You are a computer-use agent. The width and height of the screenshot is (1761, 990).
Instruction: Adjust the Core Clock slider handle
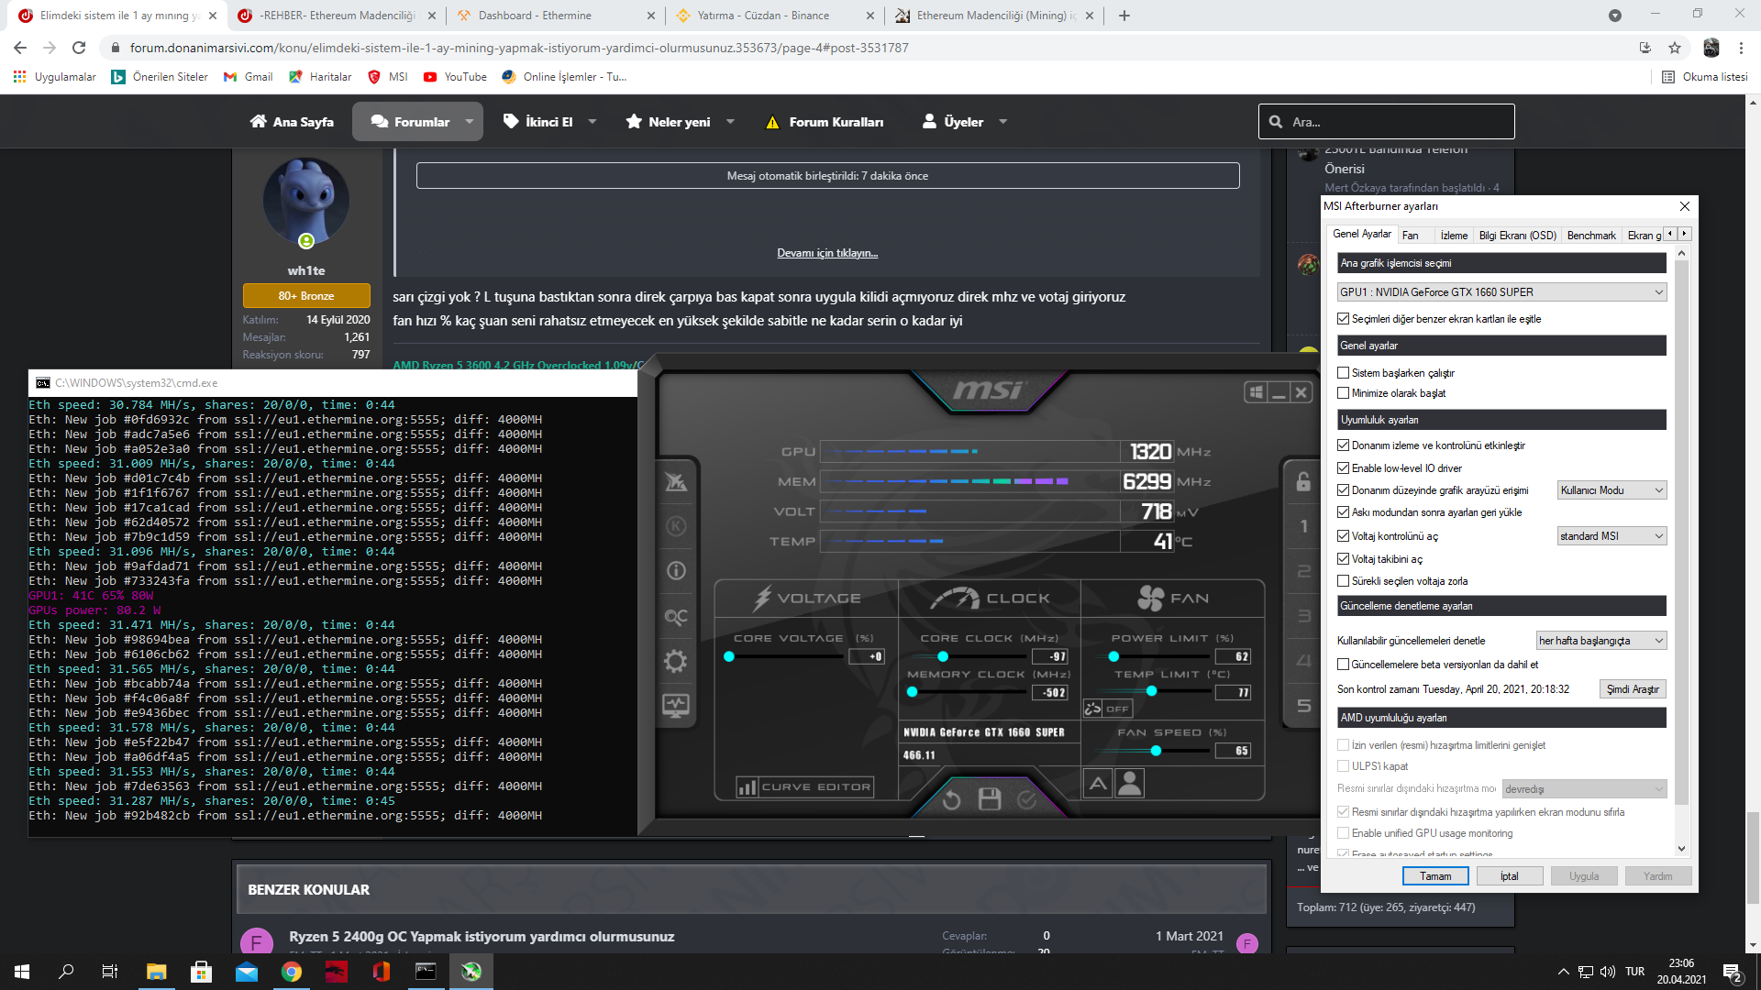(x=943, y=656)
